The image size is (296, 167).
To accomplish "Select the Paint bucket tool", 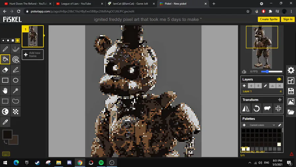I will tap(5, 59).
